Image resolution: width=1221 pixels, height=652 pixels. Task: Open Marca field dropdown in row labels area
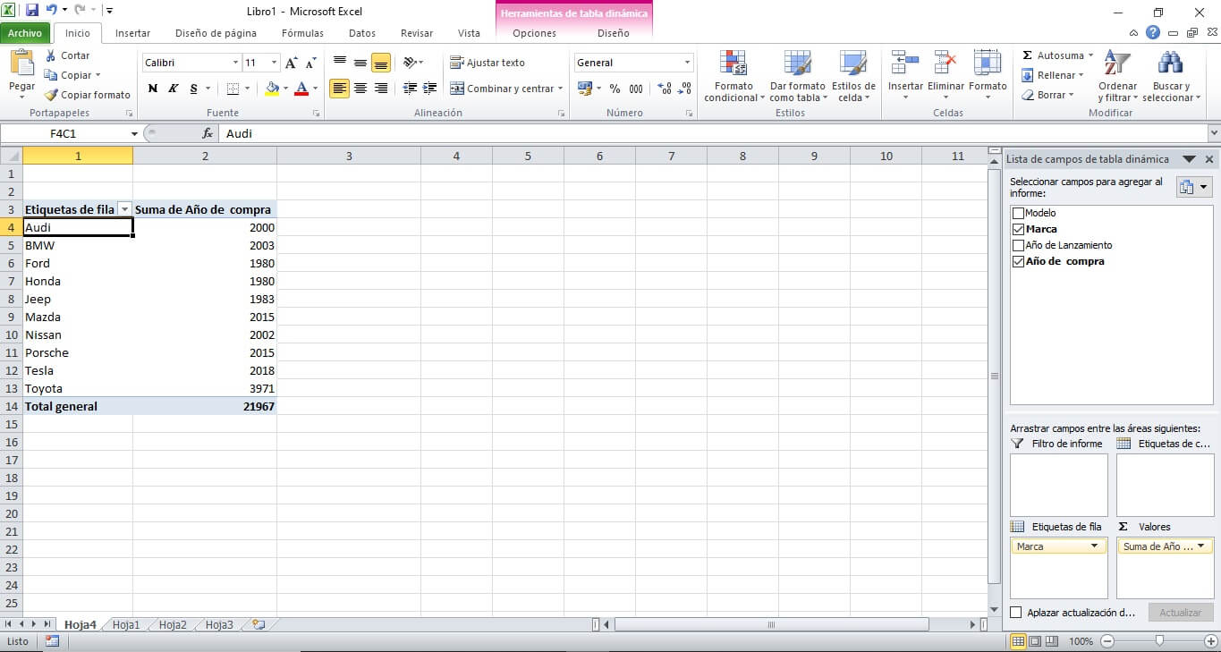[x=1094, y=546]
